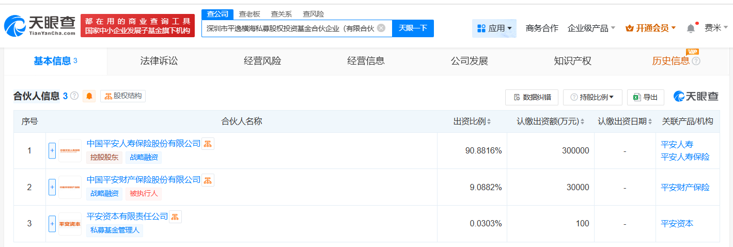Expand row for 中国平安人寿保险股份有限公司
This screenshot has width=733, height=247.
(52, 151)
